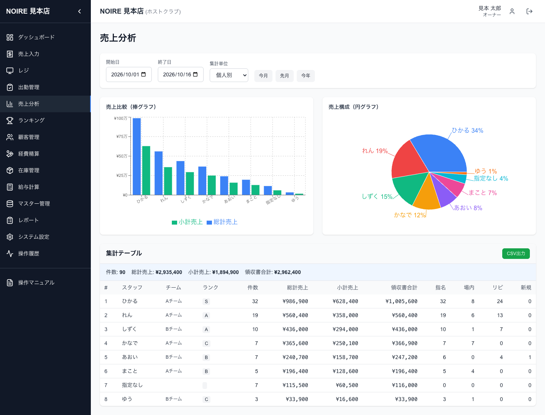Open the 開始日 calendar picker
Screen dimensions: 545x415
[x=143, y=74]
